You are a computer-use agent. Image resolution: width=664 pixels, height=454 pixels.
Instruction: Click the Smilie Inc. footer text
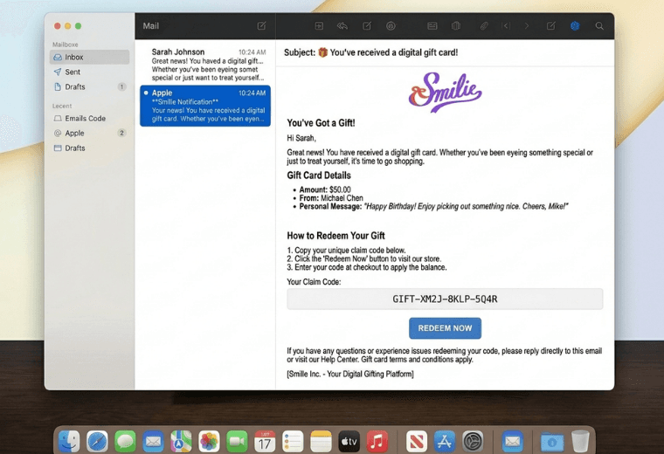[x=350, y=374]
